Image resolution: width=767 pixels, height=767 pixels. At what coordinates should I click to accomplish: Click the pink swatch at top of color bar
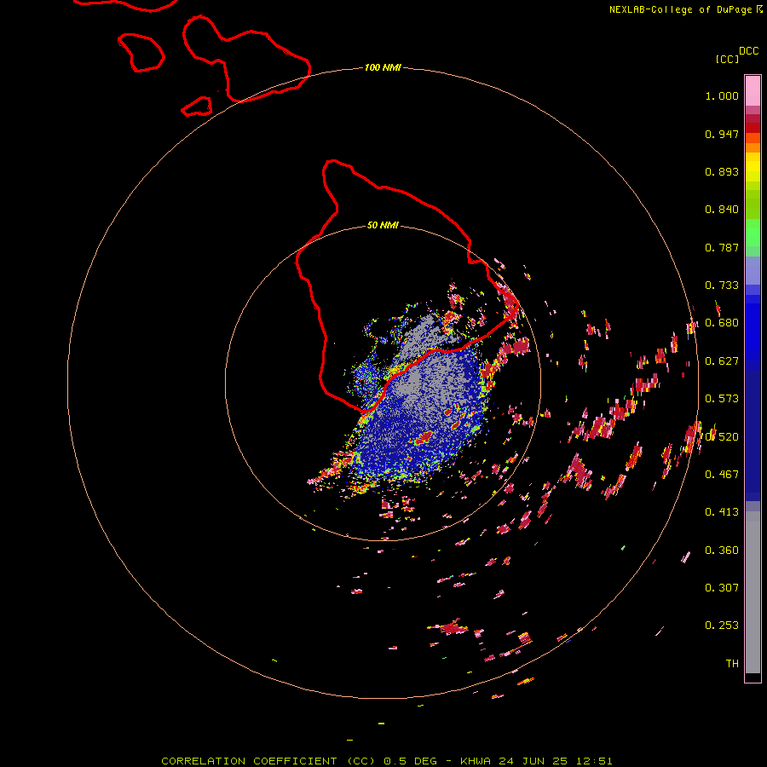point(753,91)
